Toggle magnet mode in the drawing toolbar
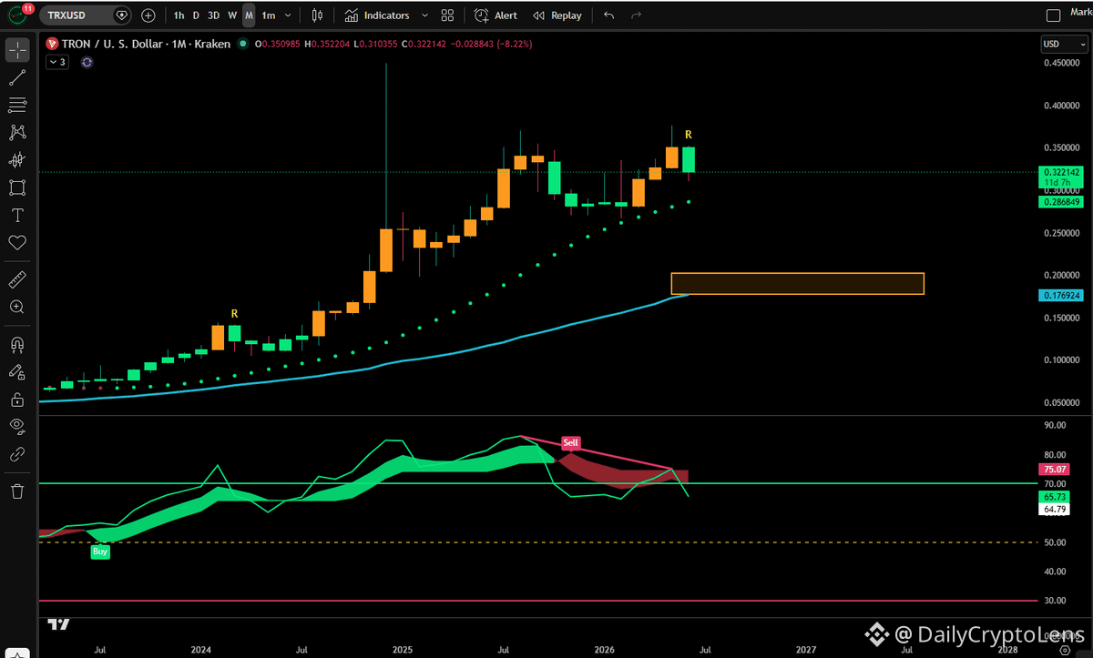This screenshot has width=1093, height=658. (x=17, y=344)
